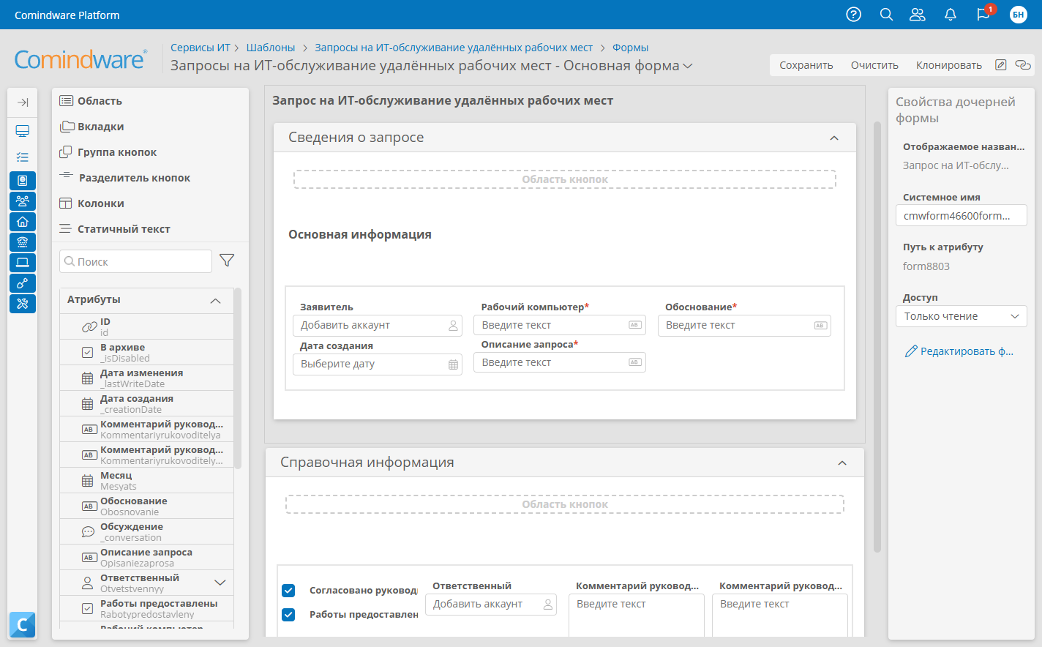Open attribute filter funnel icon
The height and width of the screenshot is (647, 1042).
point(227,261)
